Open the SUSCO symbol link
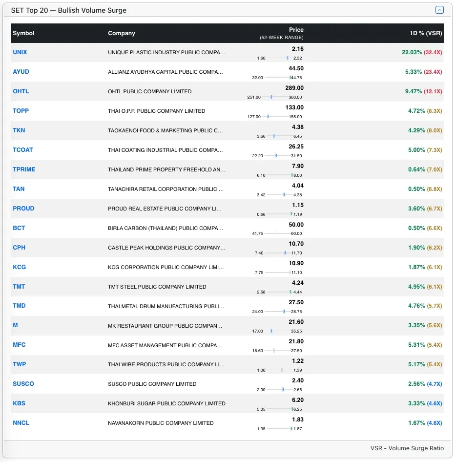The image size is (456, 462). click(x=23, y=384)
